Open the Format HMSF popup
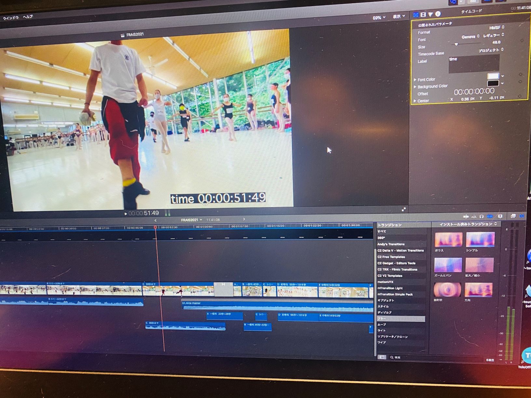531x398 pixels. click(x=497, y=27)
